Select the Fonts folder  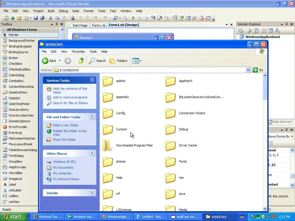[176, 162]
